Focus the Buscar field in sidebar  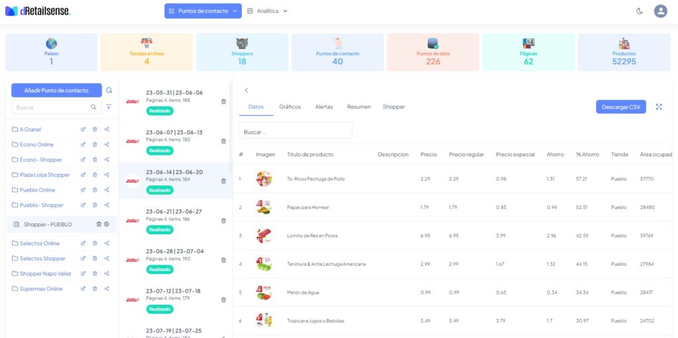[56, 107]
